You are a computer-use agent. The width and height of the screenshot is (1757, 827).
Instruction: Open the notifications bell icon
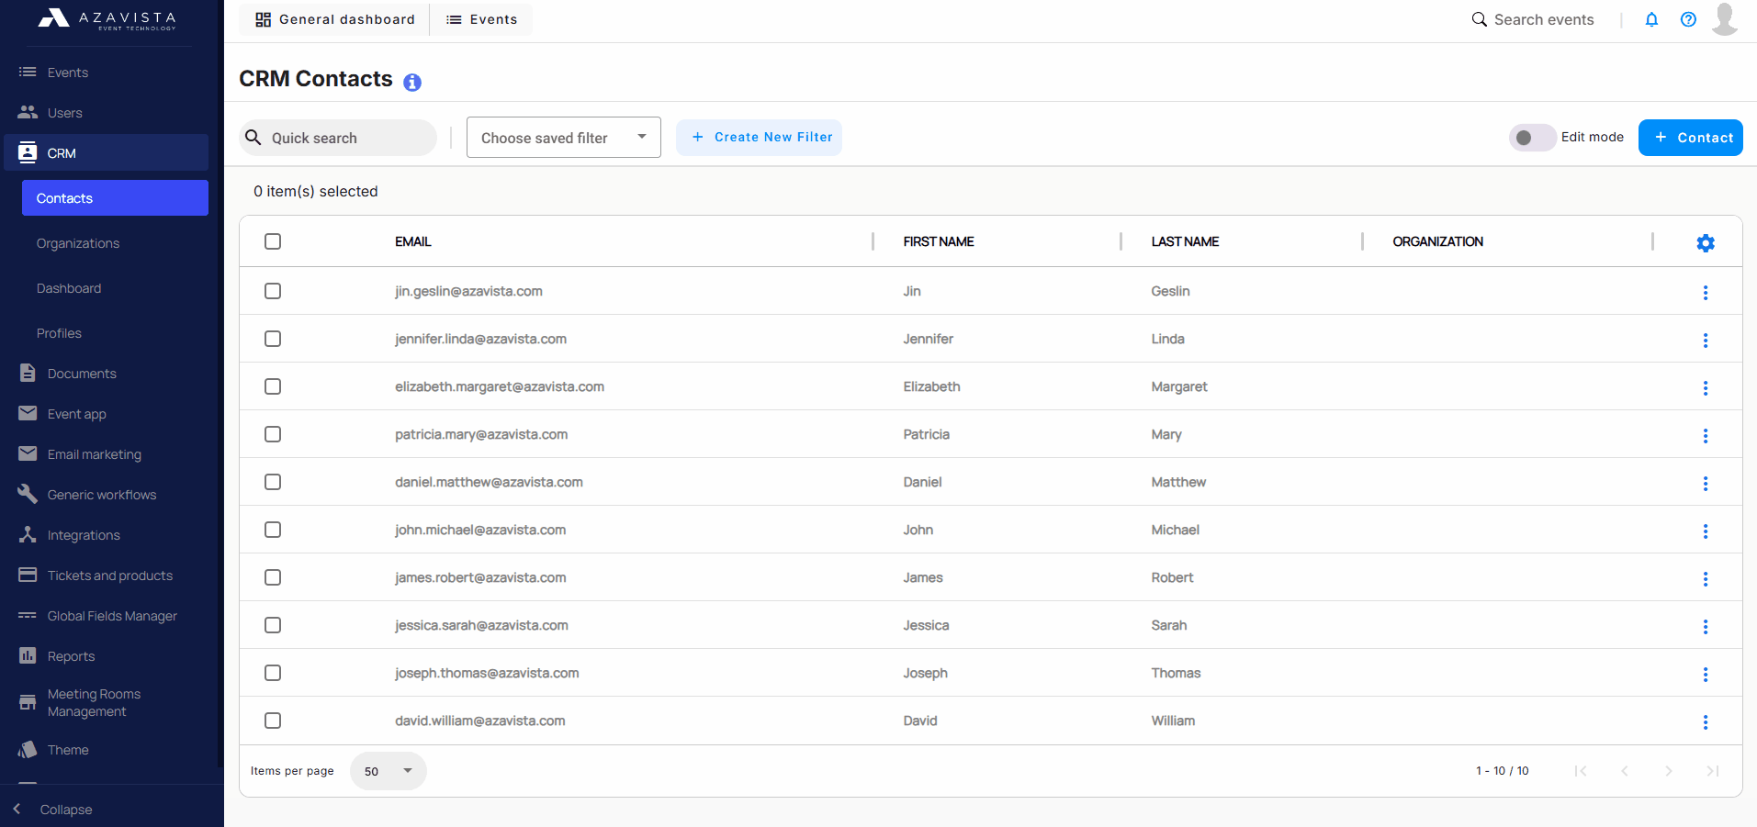click(x=1651, y=19)
